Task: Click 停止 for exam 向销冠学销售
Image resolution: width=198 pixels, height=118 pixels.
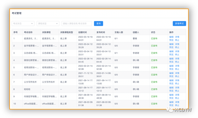Action: point(177,98)
